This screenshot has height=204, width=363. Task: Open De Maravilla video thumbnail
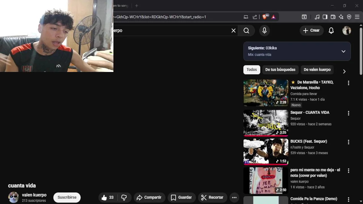[x=266, y=93]
